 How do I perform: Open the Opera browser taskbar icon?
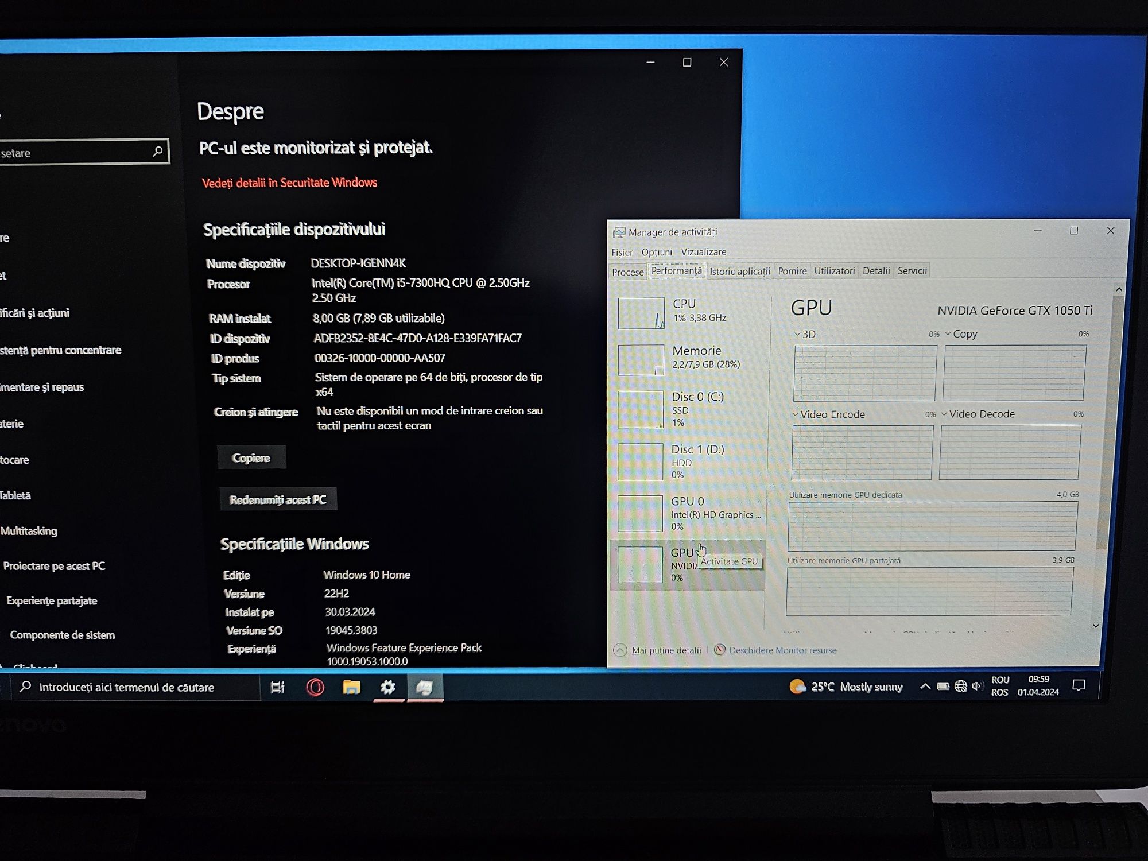click(x=315, y=687)
